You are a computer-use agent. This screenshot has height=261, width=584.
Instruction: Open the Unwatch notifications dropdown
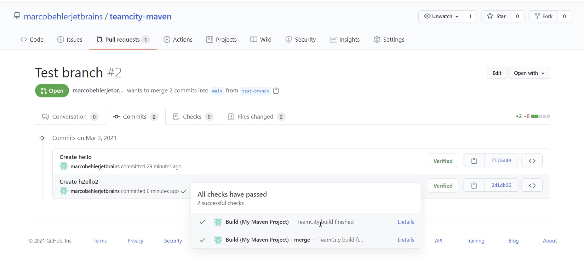pos(441,16)
